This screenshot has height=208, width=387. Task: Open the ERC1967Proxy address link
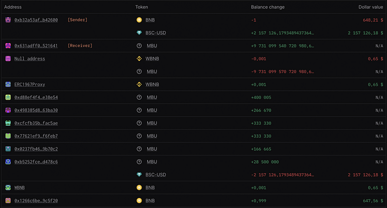30,85
